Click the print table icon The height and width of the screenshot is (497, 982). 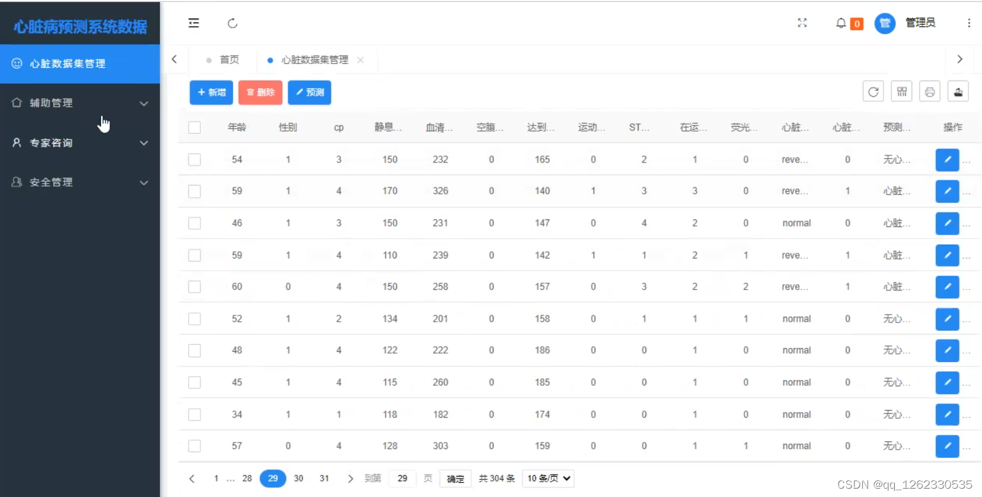pos(930,91)
